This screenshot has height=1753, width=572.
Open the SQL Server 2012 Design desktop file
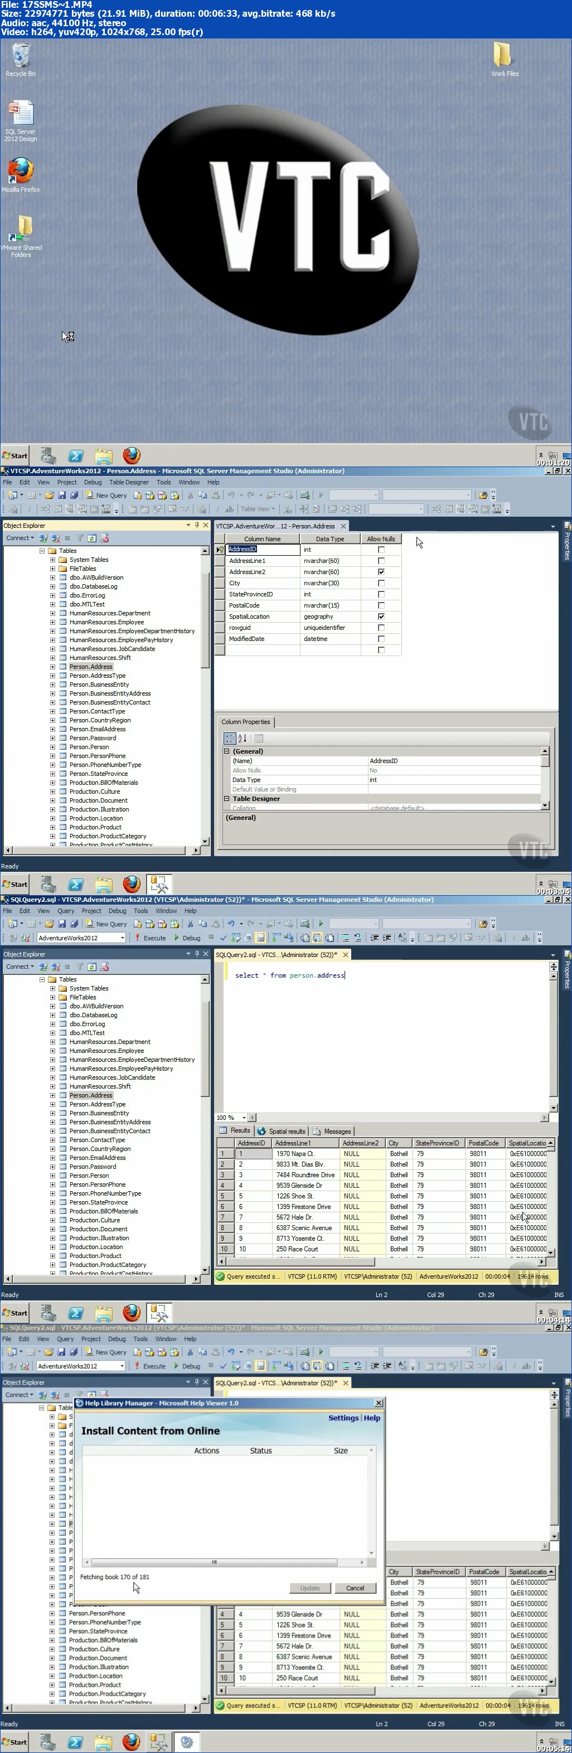click(21, 120)
